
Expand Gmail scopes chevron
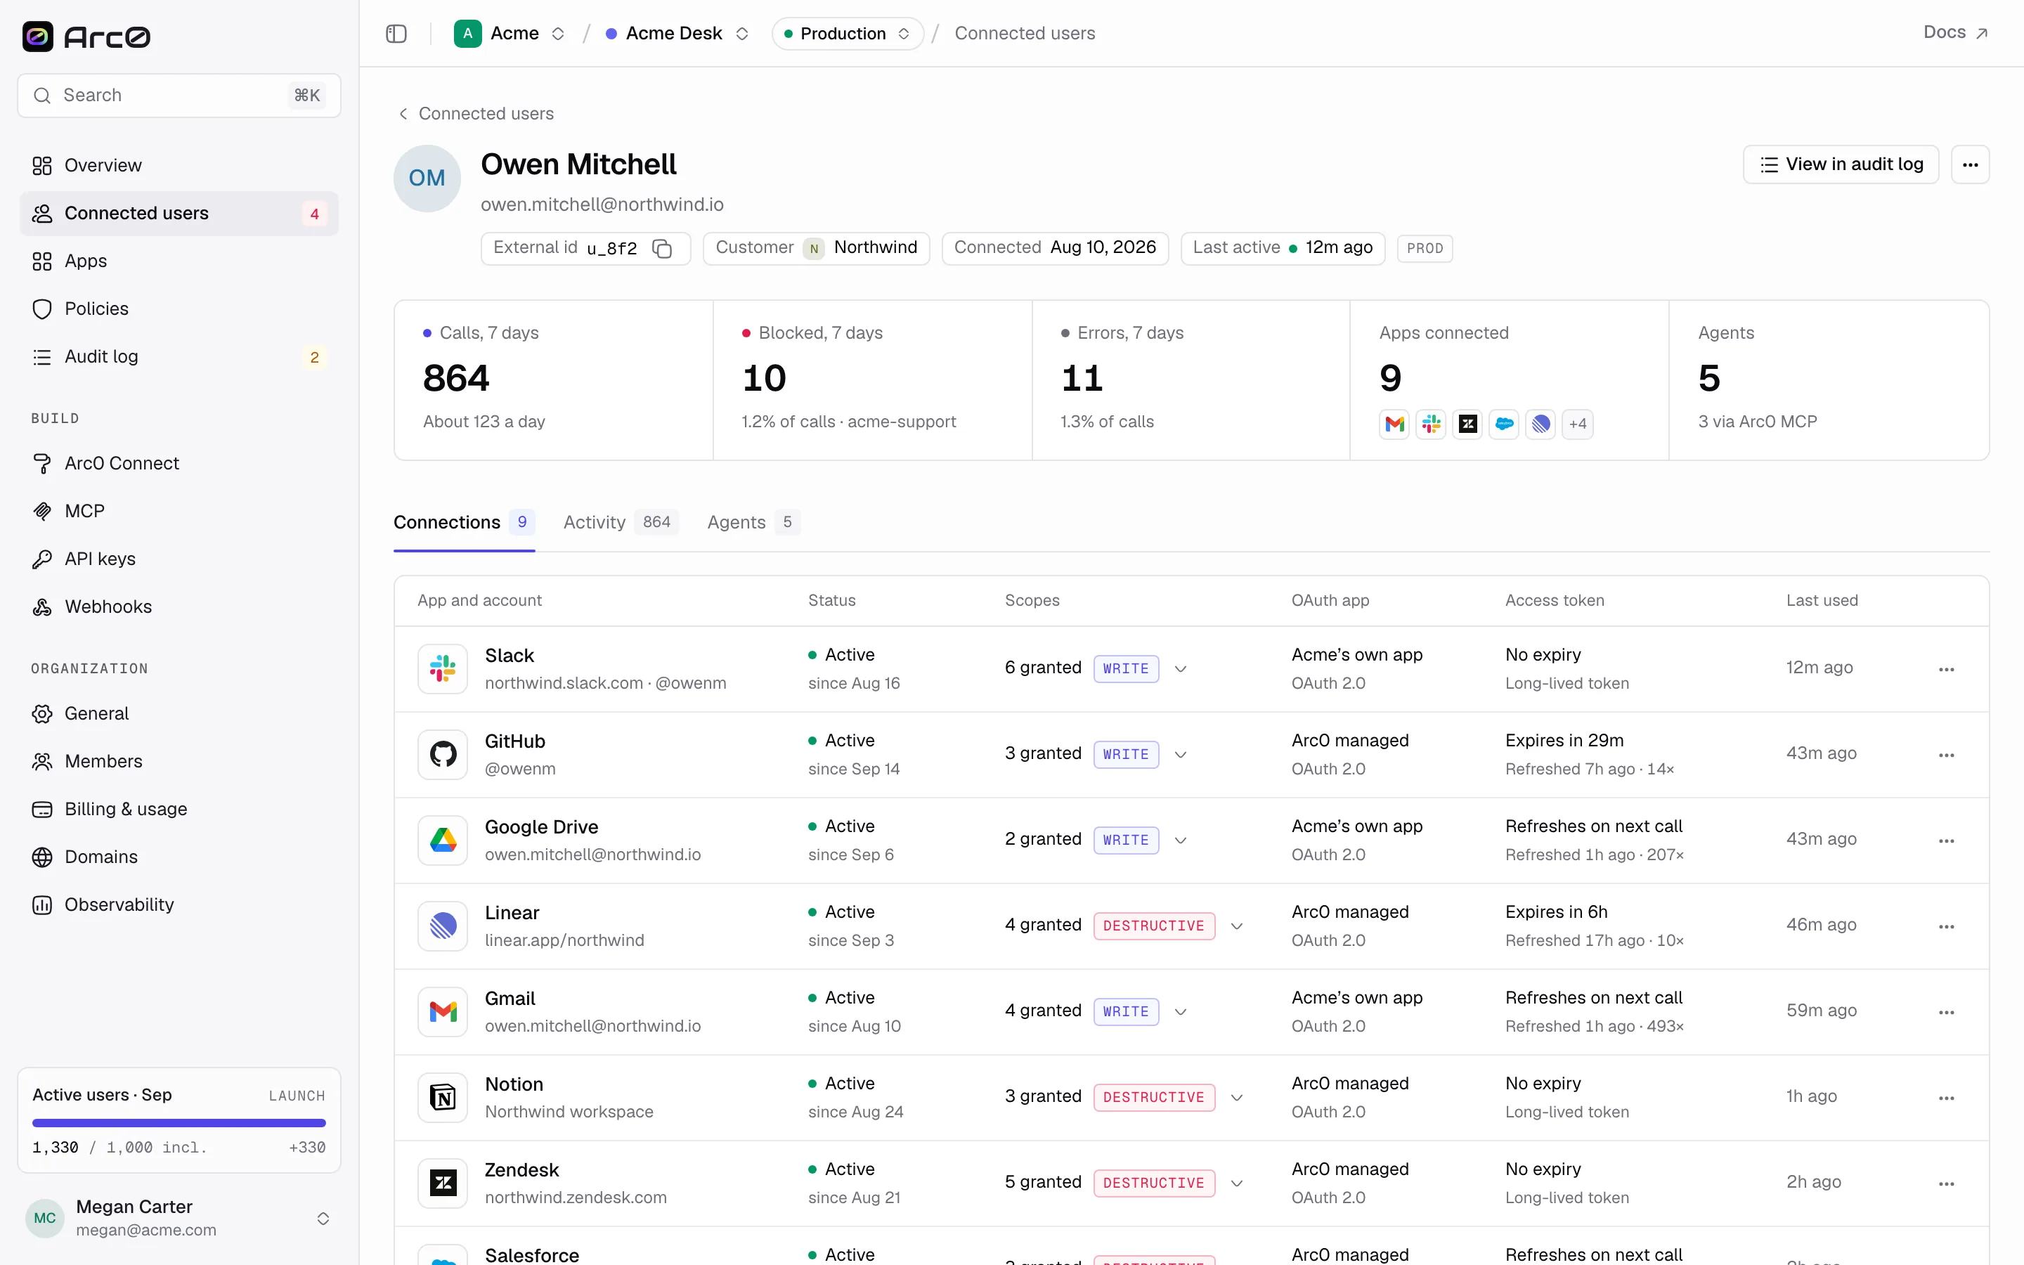point(1180,1011)
